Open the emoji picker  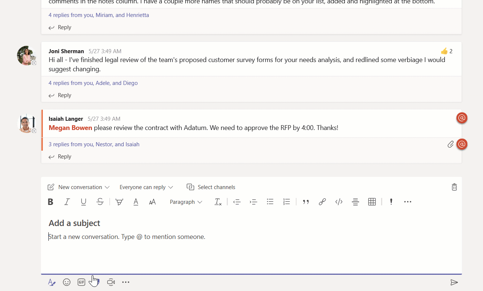coord(66,282)
